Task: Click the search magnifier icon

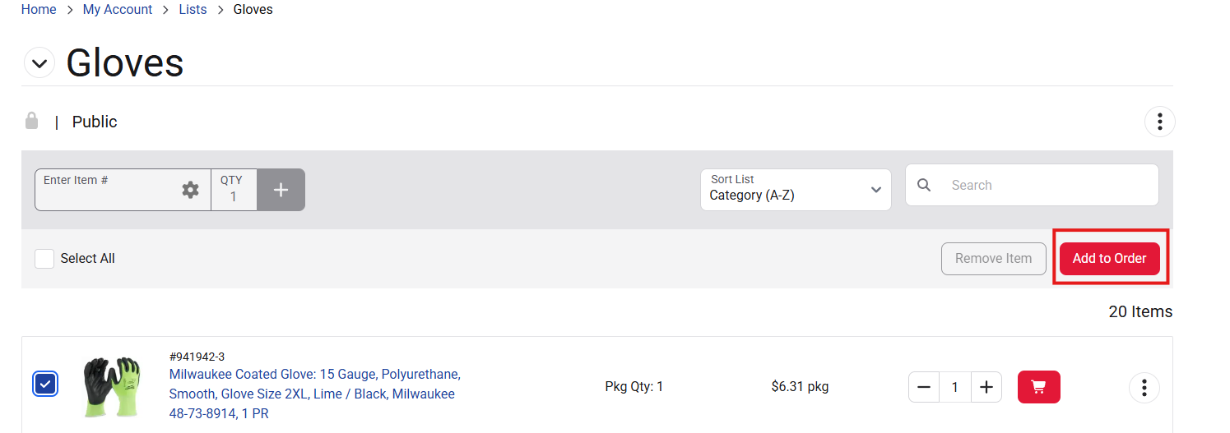Action: [924, 186]
